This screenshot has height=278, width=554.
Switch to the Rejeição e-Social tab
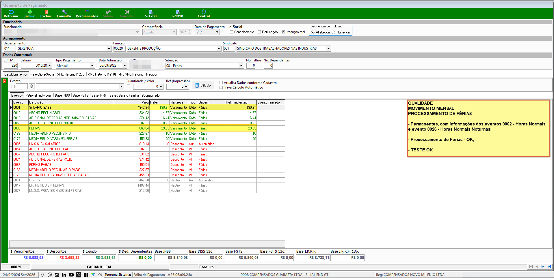(x=42, y=74)
